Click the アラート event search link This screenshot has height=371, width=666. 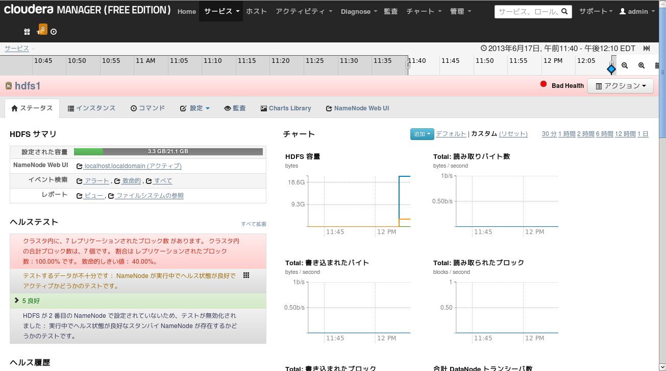coord(96,181)
